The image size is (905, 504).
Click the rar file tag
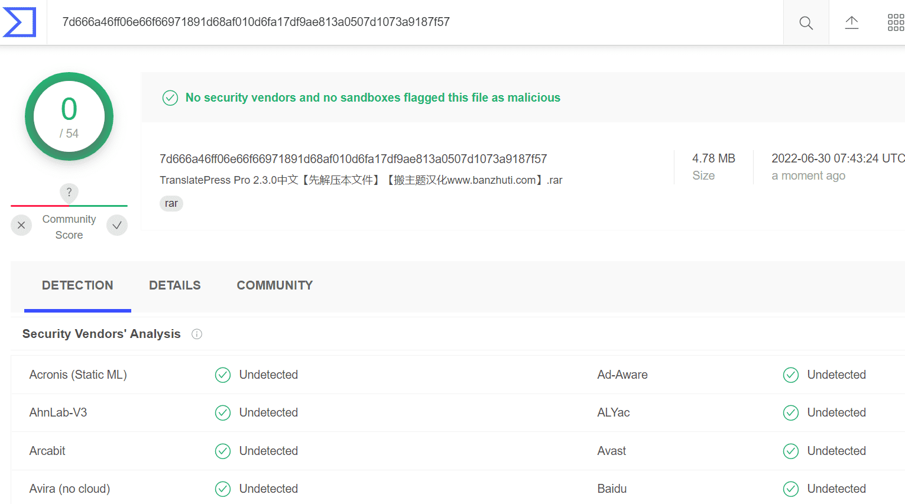[171, 203]
